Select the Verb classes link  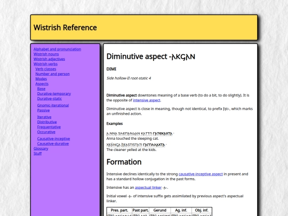point(46,69)
